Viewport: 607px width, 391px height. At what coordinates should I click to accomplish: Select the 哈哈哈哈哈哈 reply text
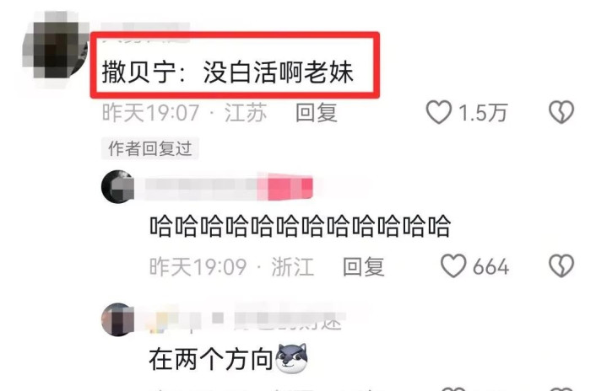pos(300,226)
